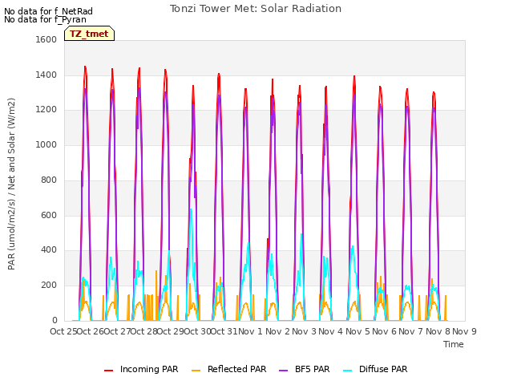The height and width of the screenshot is (385, 513).
Task: Click the Oct 27 x-axis date label
Action: coord(117,331)
